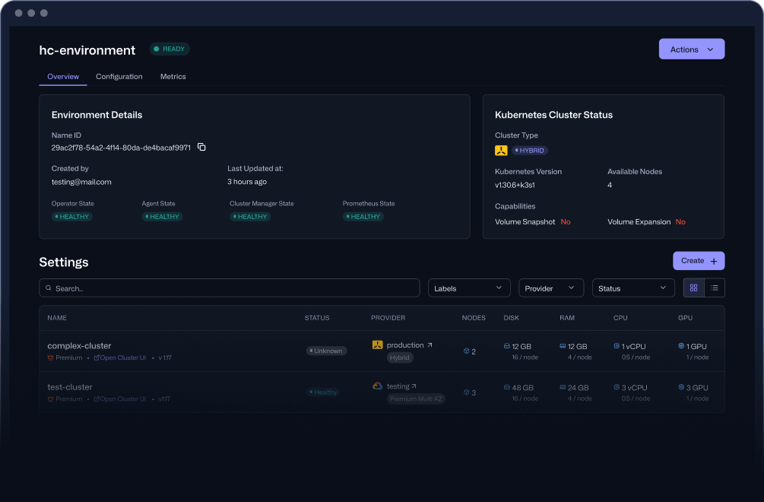The height and width of the screenshot is (502, 764).
Task: Copy the Name ID to clipboard
Action: click(x=201, y=147)
